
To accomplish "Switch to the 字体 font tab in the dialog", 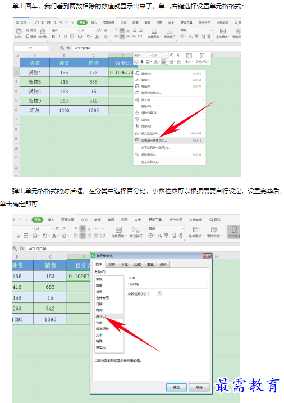I will (125, 265).
